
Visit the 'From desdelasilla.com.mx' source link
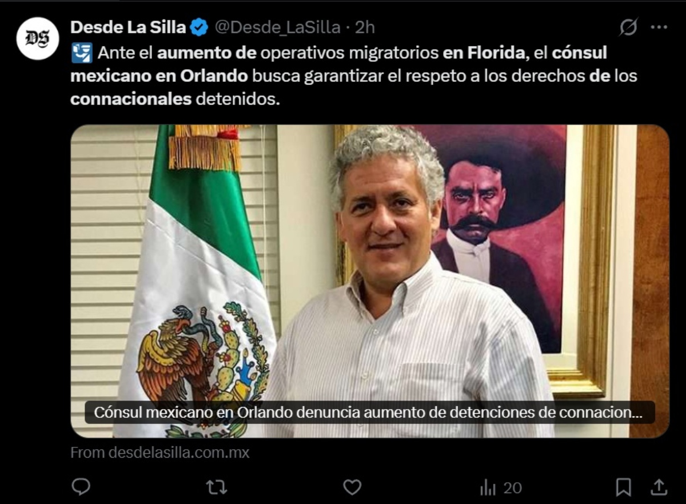pos(160,453)
